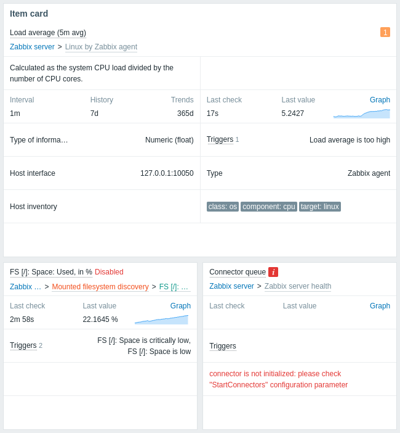Image resolution: width=400 pixels, height=433 pixels.
Task: Click the target: linux tag
Action: pyautogui.click(x=320, y=207)
